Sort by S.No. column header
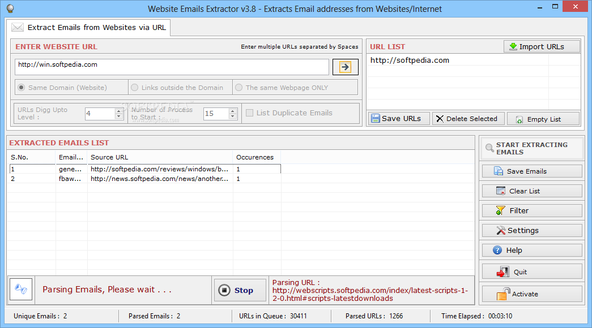 [32, 157]
